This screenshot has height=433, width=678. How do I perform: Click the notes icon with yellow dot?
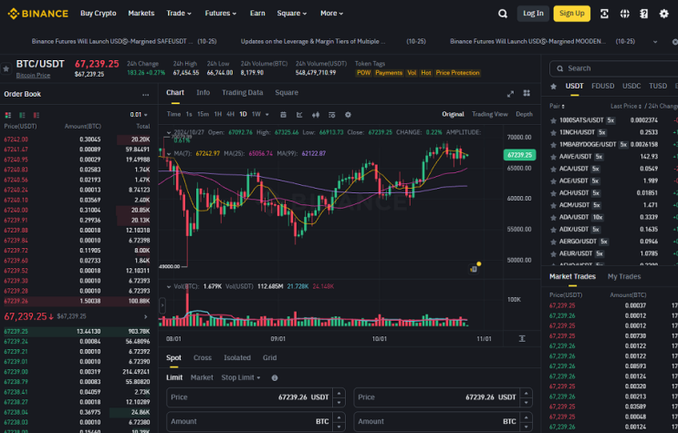tap(475, 268)
